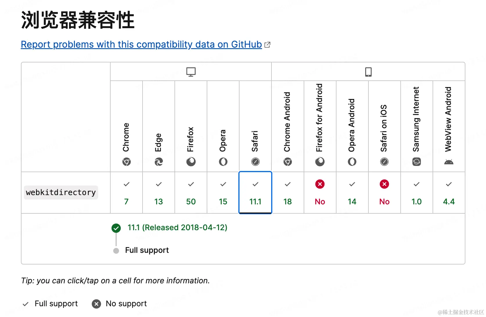Click the red No-support icon under Firefox for Android
The width and height of the screenshot is (486, 317).
pyautogui.click(x=320, y=184)
